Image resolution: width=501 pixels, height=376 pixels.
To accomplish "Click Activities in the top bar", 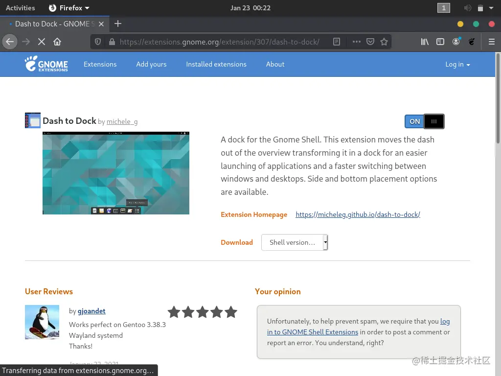I will click(21, 8).
